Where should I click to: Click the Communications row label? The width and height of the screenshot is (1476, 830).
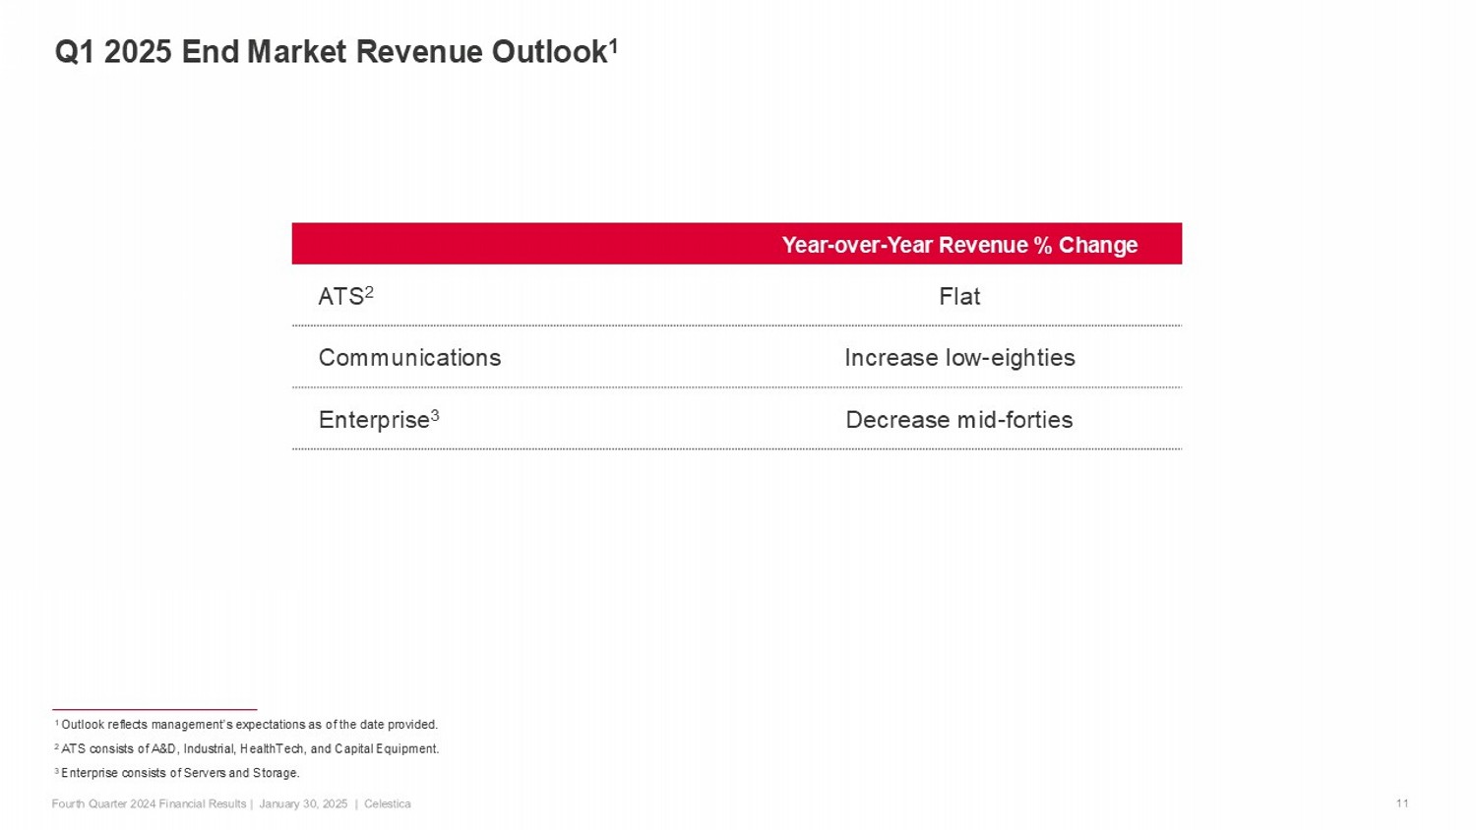click(409, 358)
